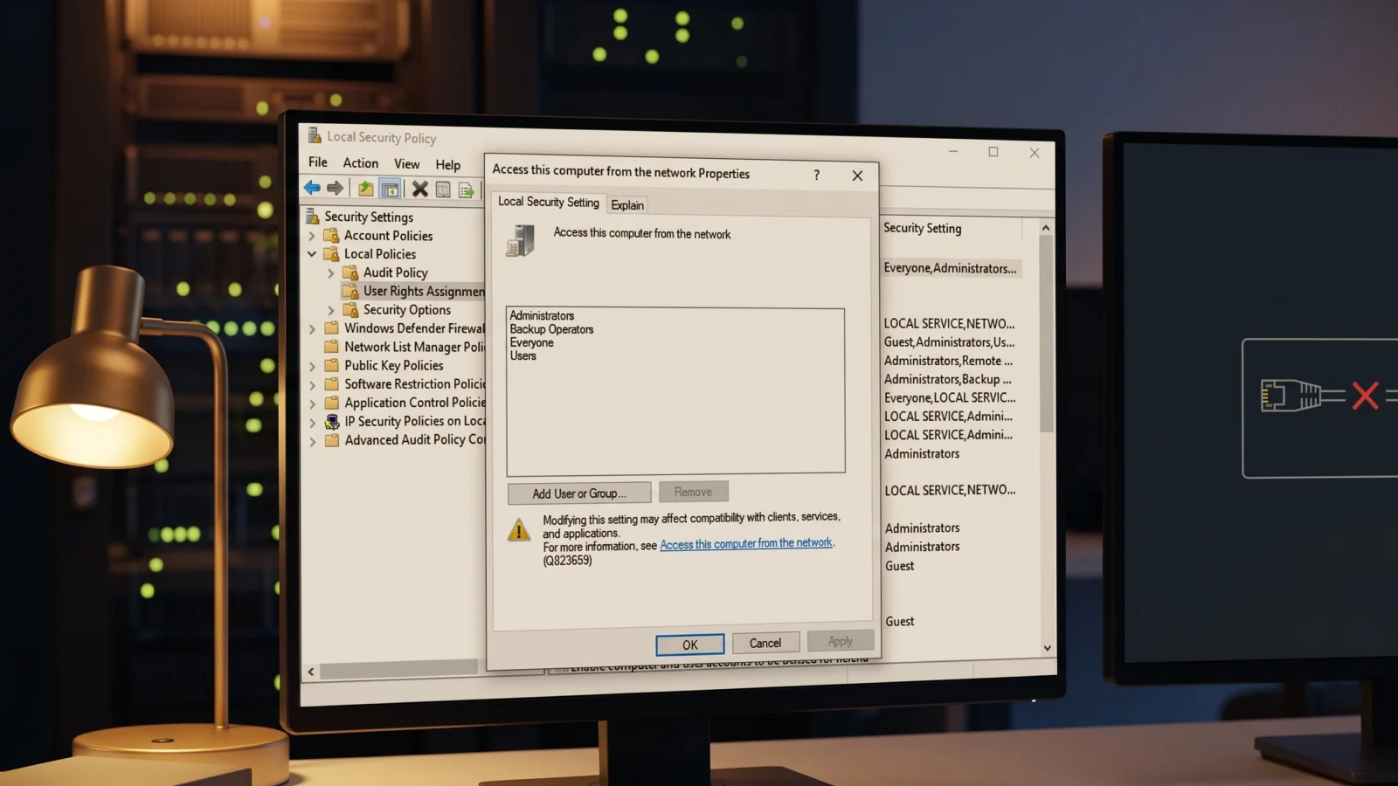Screen dimensions: 1398x786
Task: Select the 'Everyone,Administrators...' setting row
Action: coord(951,268)
